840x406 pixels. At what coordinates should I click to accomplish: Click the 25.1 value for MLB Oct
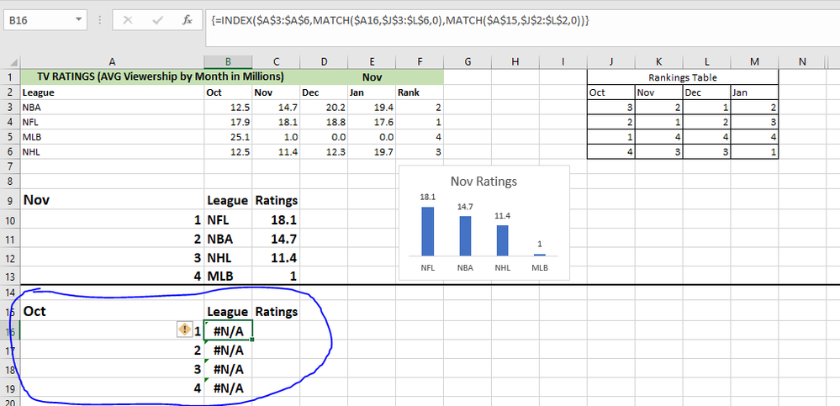click(228, 136)
